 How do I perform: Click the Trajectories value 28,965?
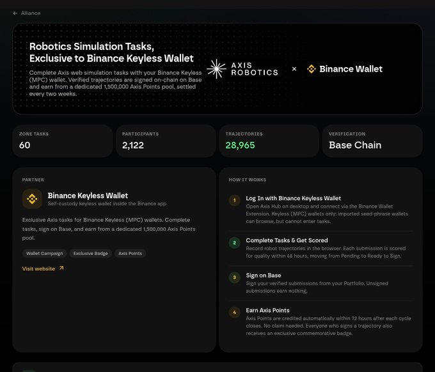point(240,145)
